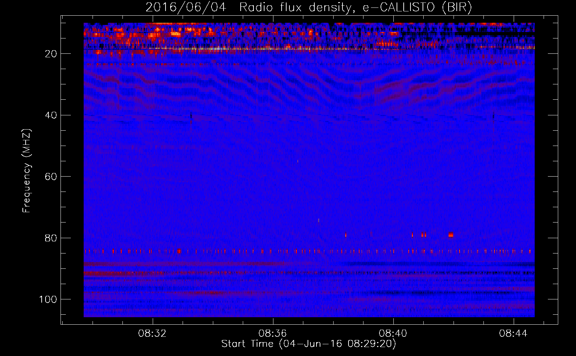Click the 'Frequency (MHZ)' axis label
576x356 pixels.
[27, 171]
